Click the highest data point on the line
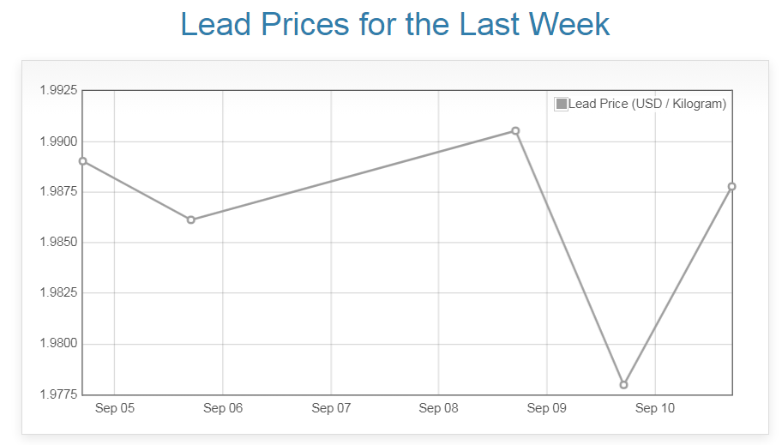This screenshot has height=445, width=782. point(515,131)
